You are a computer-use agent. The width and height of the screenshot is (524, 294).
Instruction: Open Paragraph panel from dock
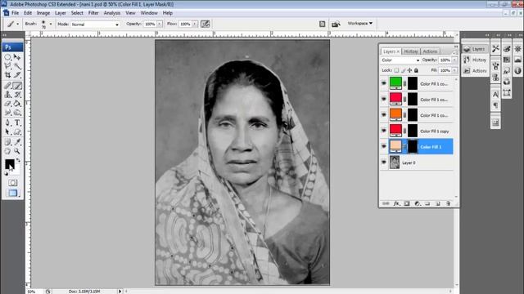pyautogui.click(x=495, y=105)
